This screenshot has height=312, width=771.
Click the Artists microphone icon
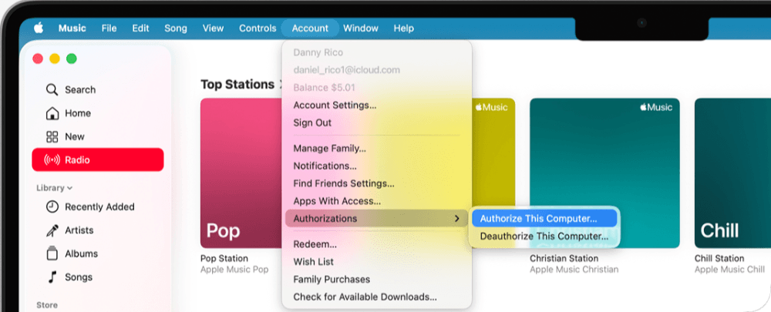[x=52, y=230]
